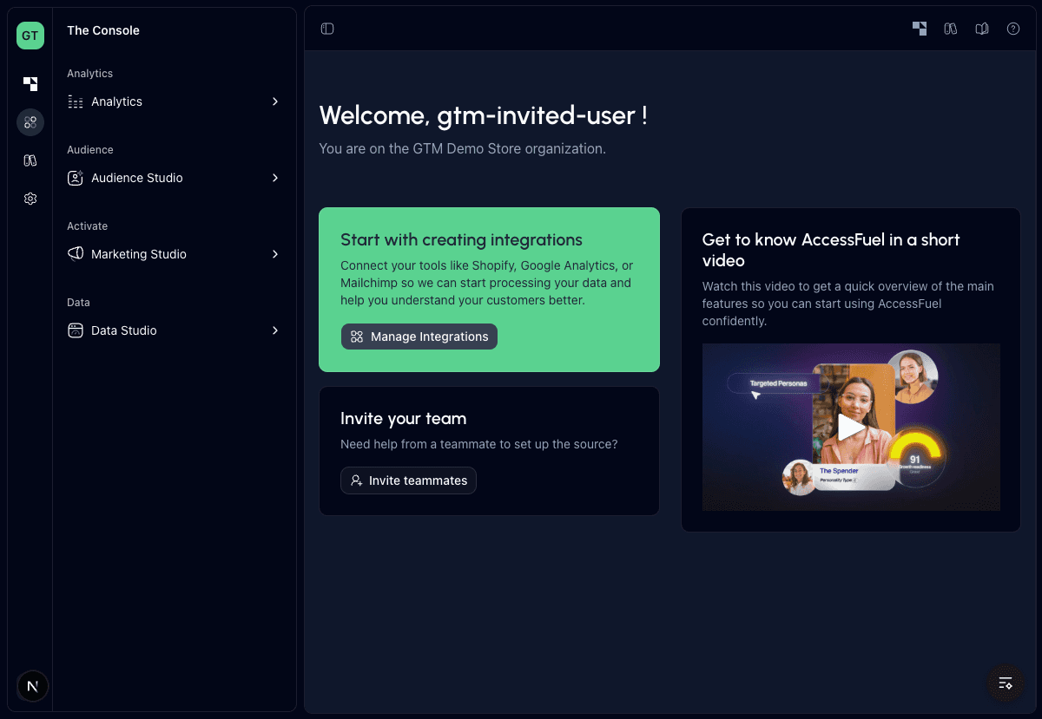The width and height of the screenshot is (1042, 719).
Task: Click the AccessFuel logo icon in top toolbar
Action: point(919,29)
